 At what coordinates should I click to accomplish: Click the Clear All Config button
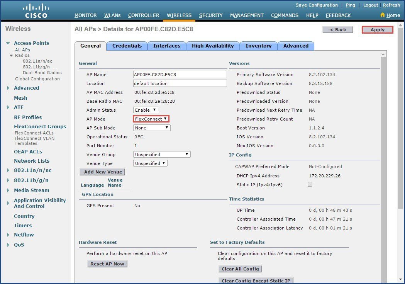click(240, 269)
